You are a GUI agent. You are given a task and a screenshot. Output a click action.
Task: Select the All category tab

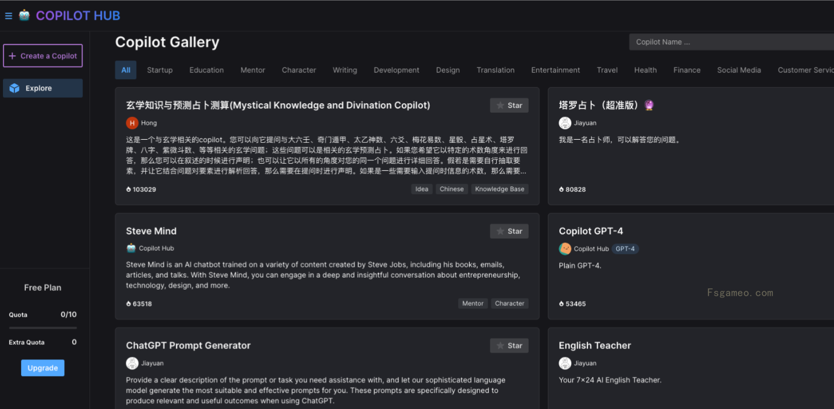point(125,70)
